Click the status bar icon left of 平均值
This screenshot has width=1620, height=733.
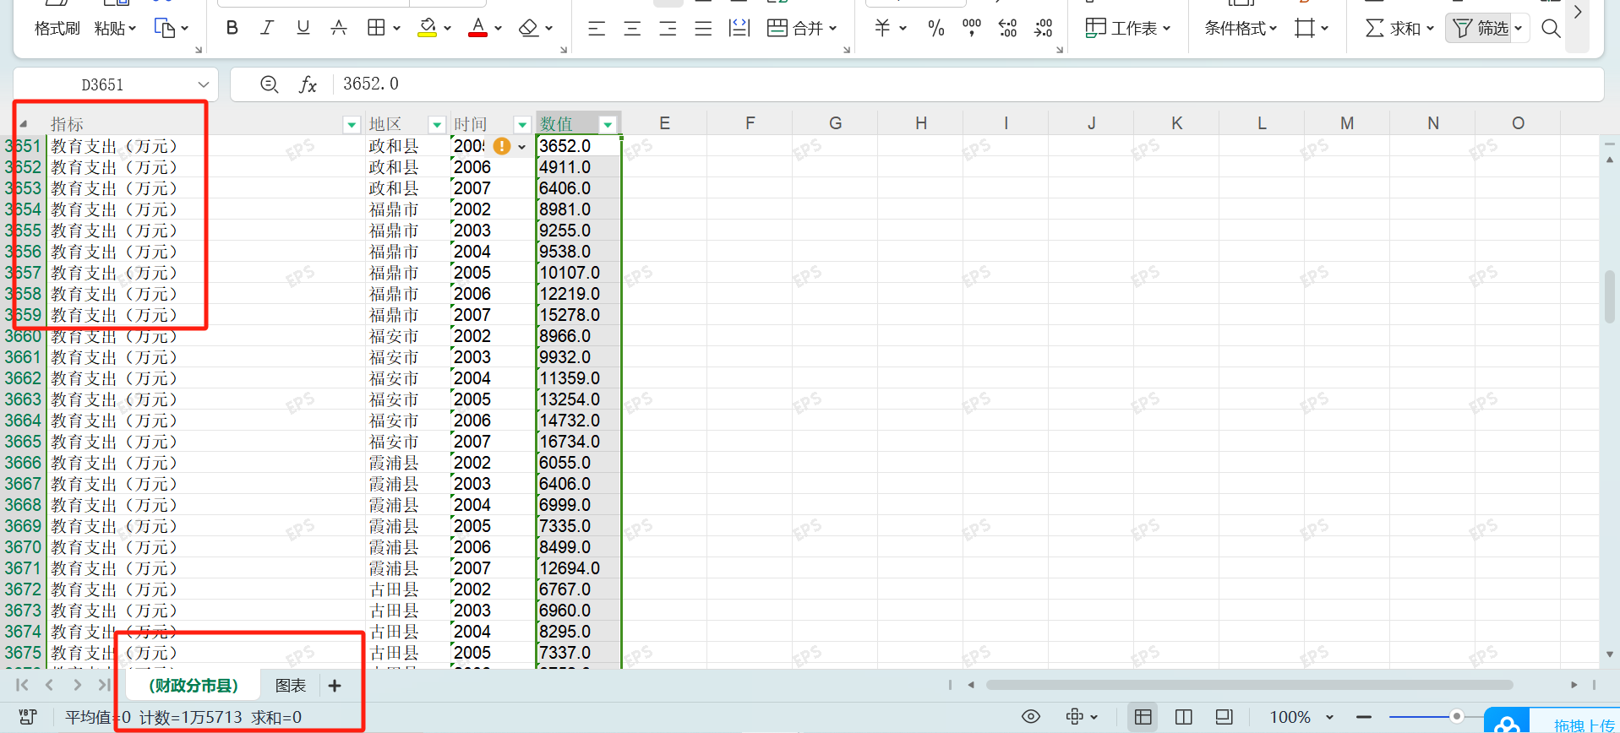coord(28,717)
